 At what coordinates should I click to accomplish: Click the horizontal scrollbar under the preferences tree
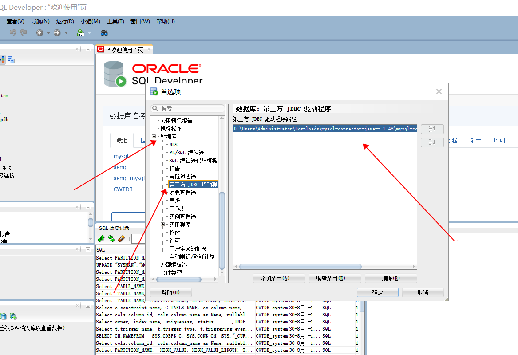[x=179, y=280]
